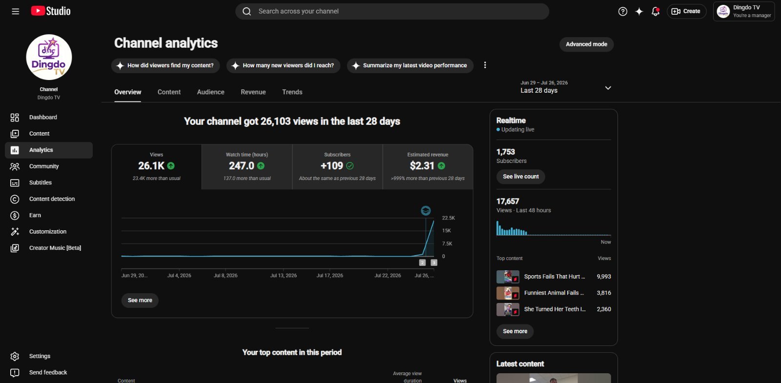Click the graduation cap marker above the chart

[x=426, y=211]
